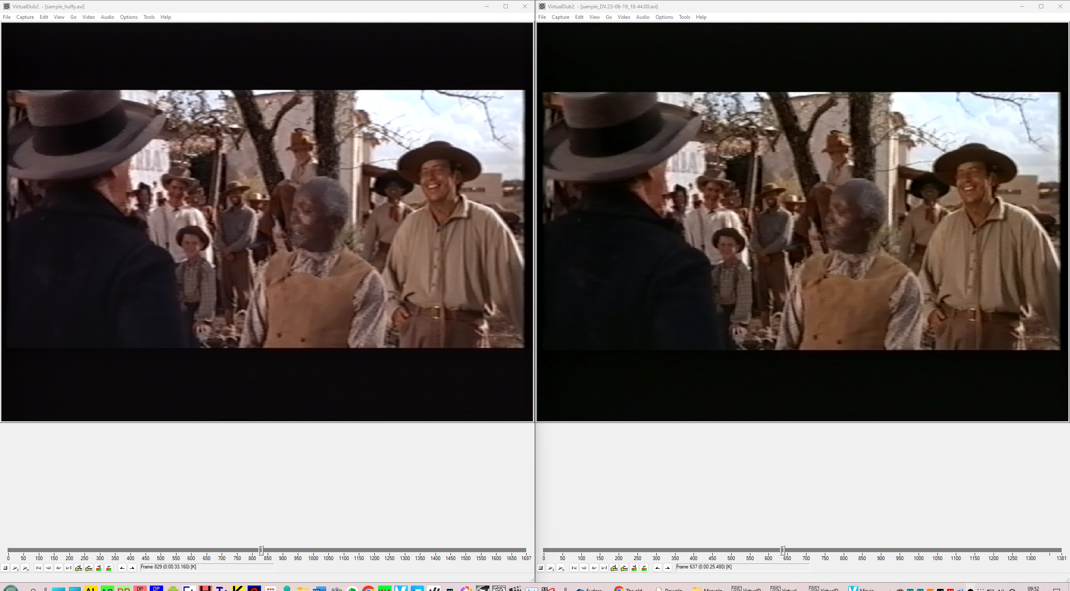
Task: Go to next keyframe in sample_DV window
Action: (624, 568)
